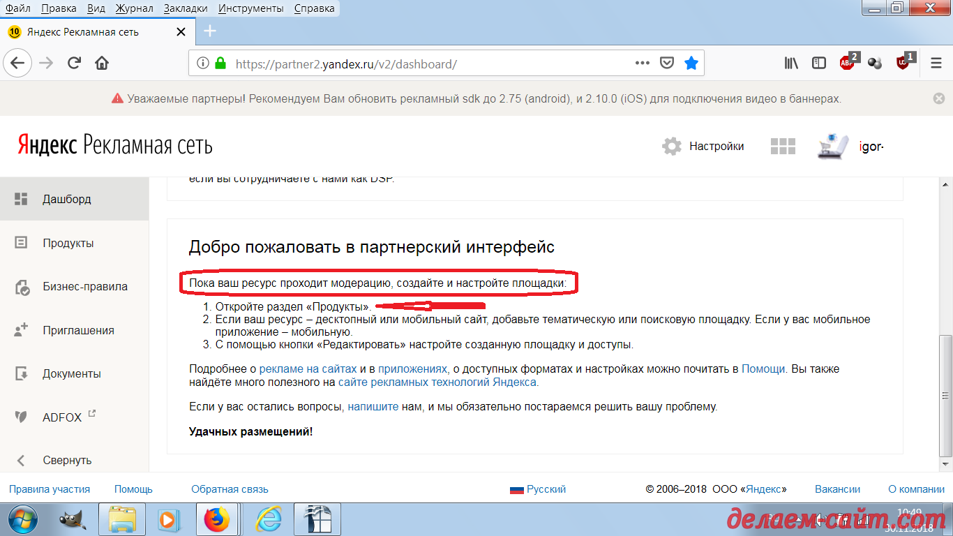Open the last taskbar application icon
This screenshot has height=536, width=953.
[x=317, y=519]
